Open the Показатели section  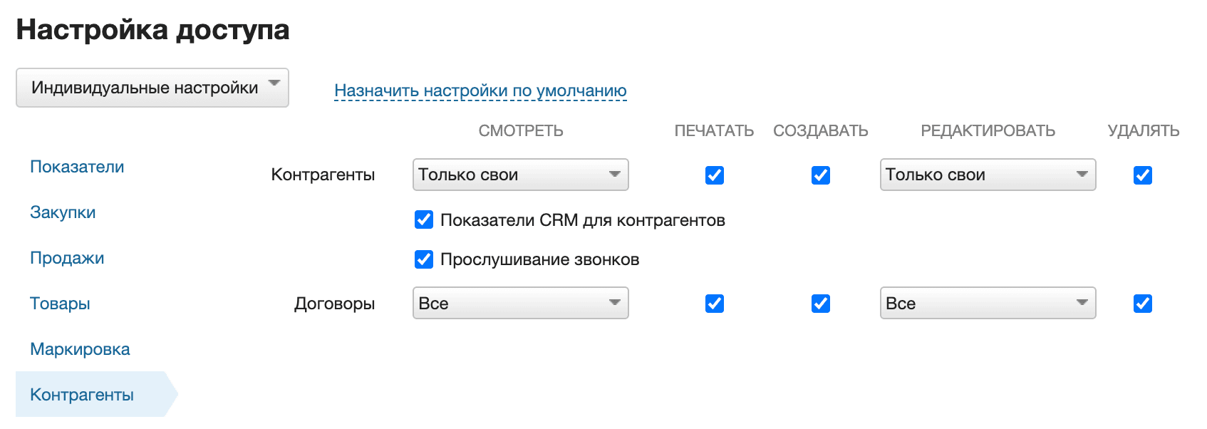[77, 166]
